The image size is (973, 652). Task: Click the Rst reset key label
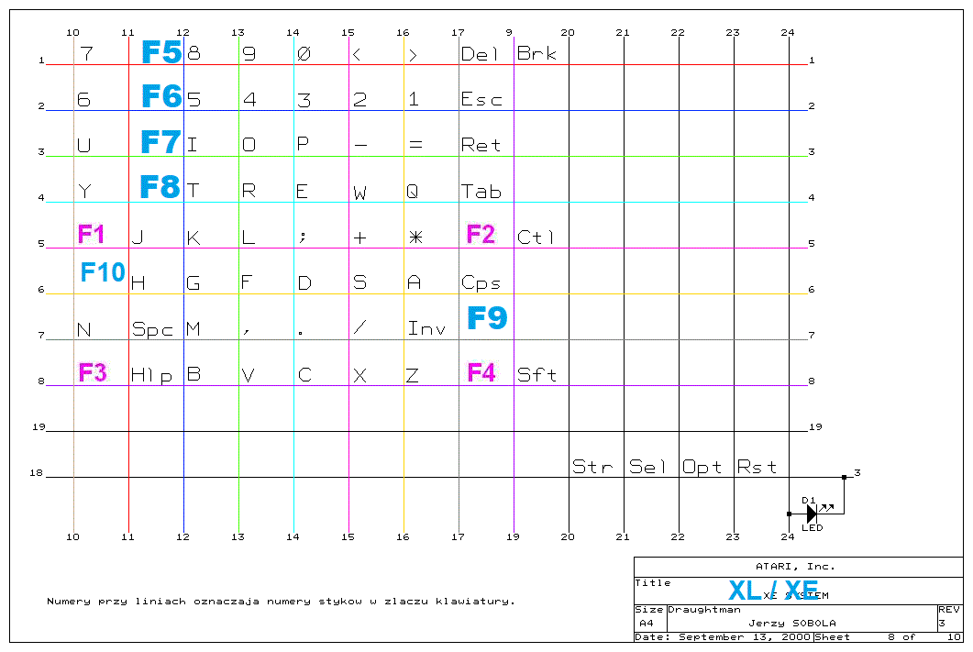pos(757,467)
